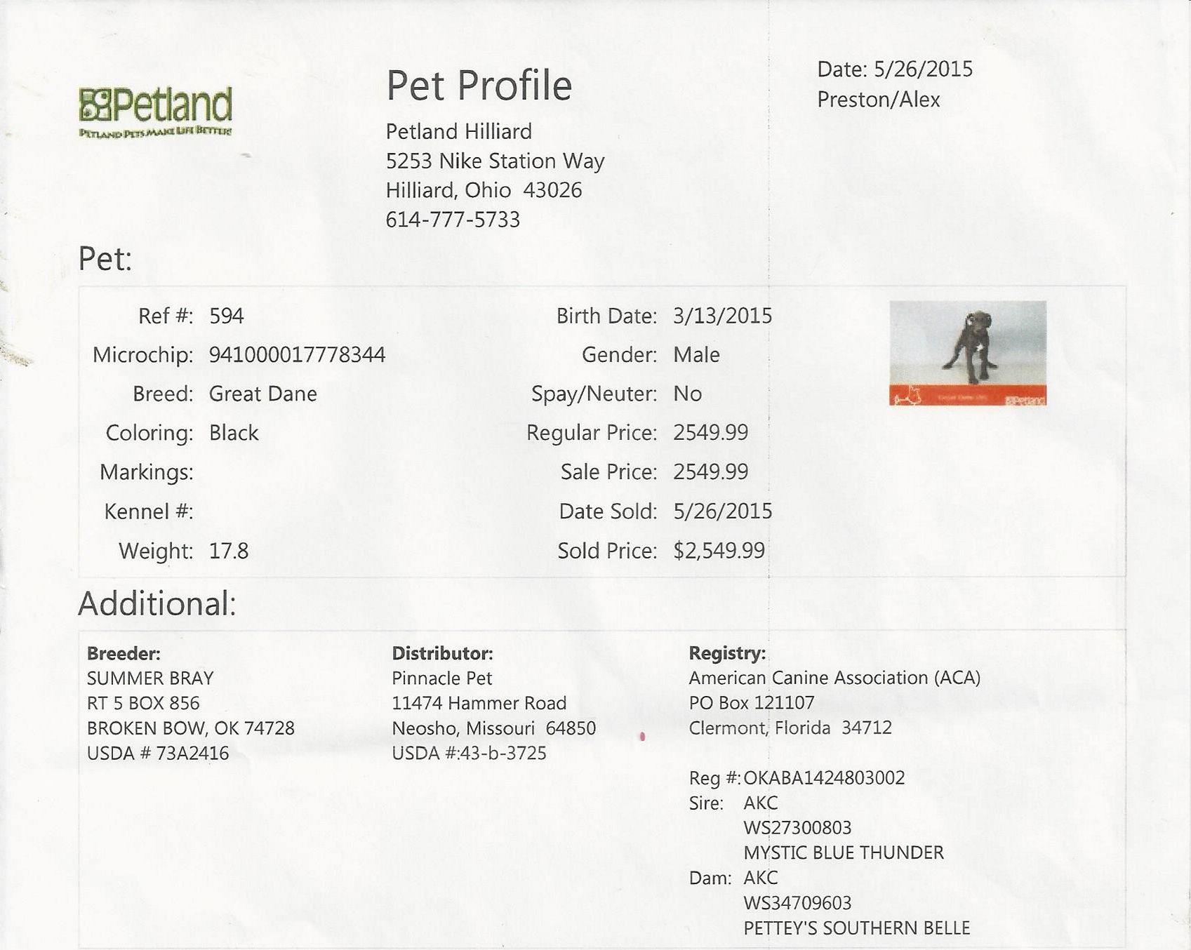Click the 'Distributor:' heading
1191x950 pixels.
point(442,654)
